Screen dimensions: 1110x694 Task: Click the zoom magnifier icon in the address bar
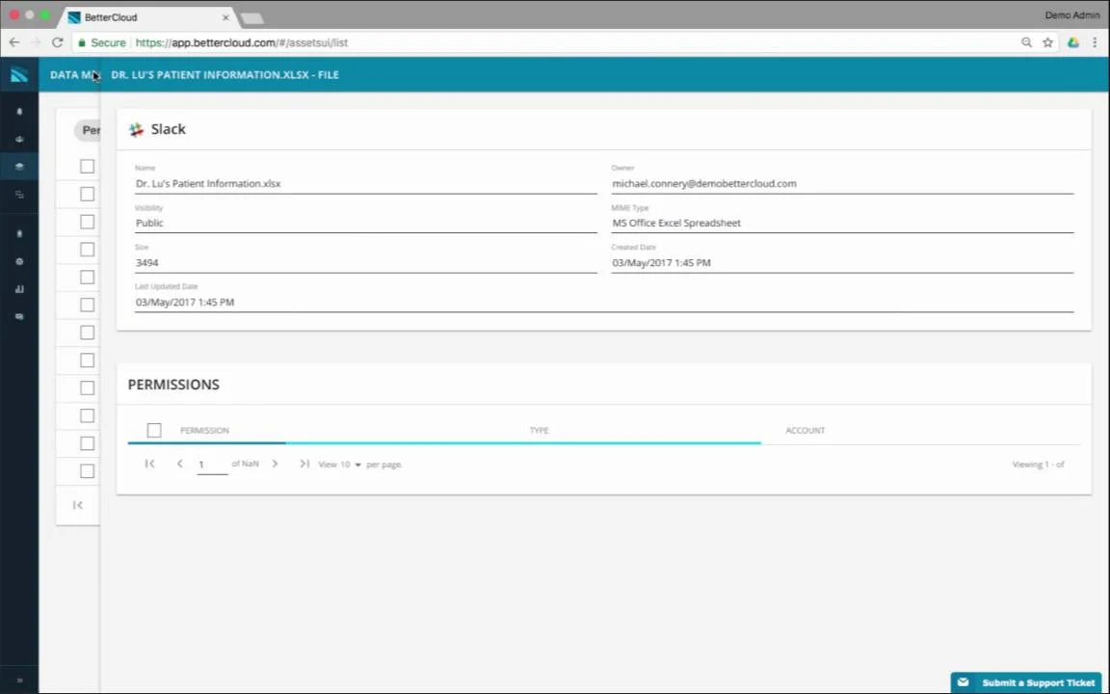coord(1026,42)
